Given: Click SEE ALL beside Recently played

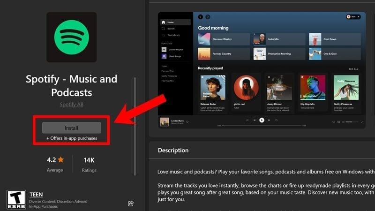Looking at the screenshot, I should point(353,69).
